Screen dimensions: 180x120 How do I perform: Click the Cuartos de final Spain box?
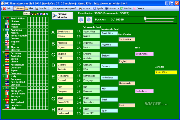[x=109, y=111]
